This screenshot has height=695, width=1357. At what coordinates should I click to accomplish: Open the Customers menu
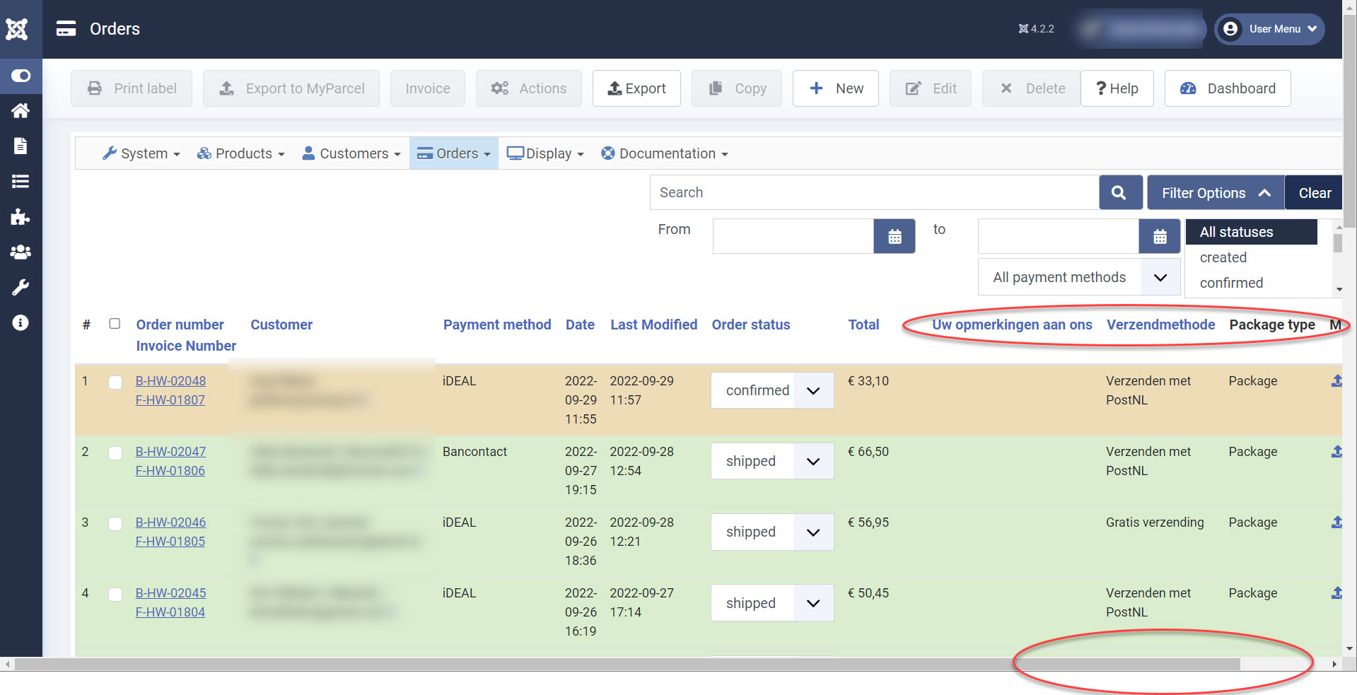[351, 153]
